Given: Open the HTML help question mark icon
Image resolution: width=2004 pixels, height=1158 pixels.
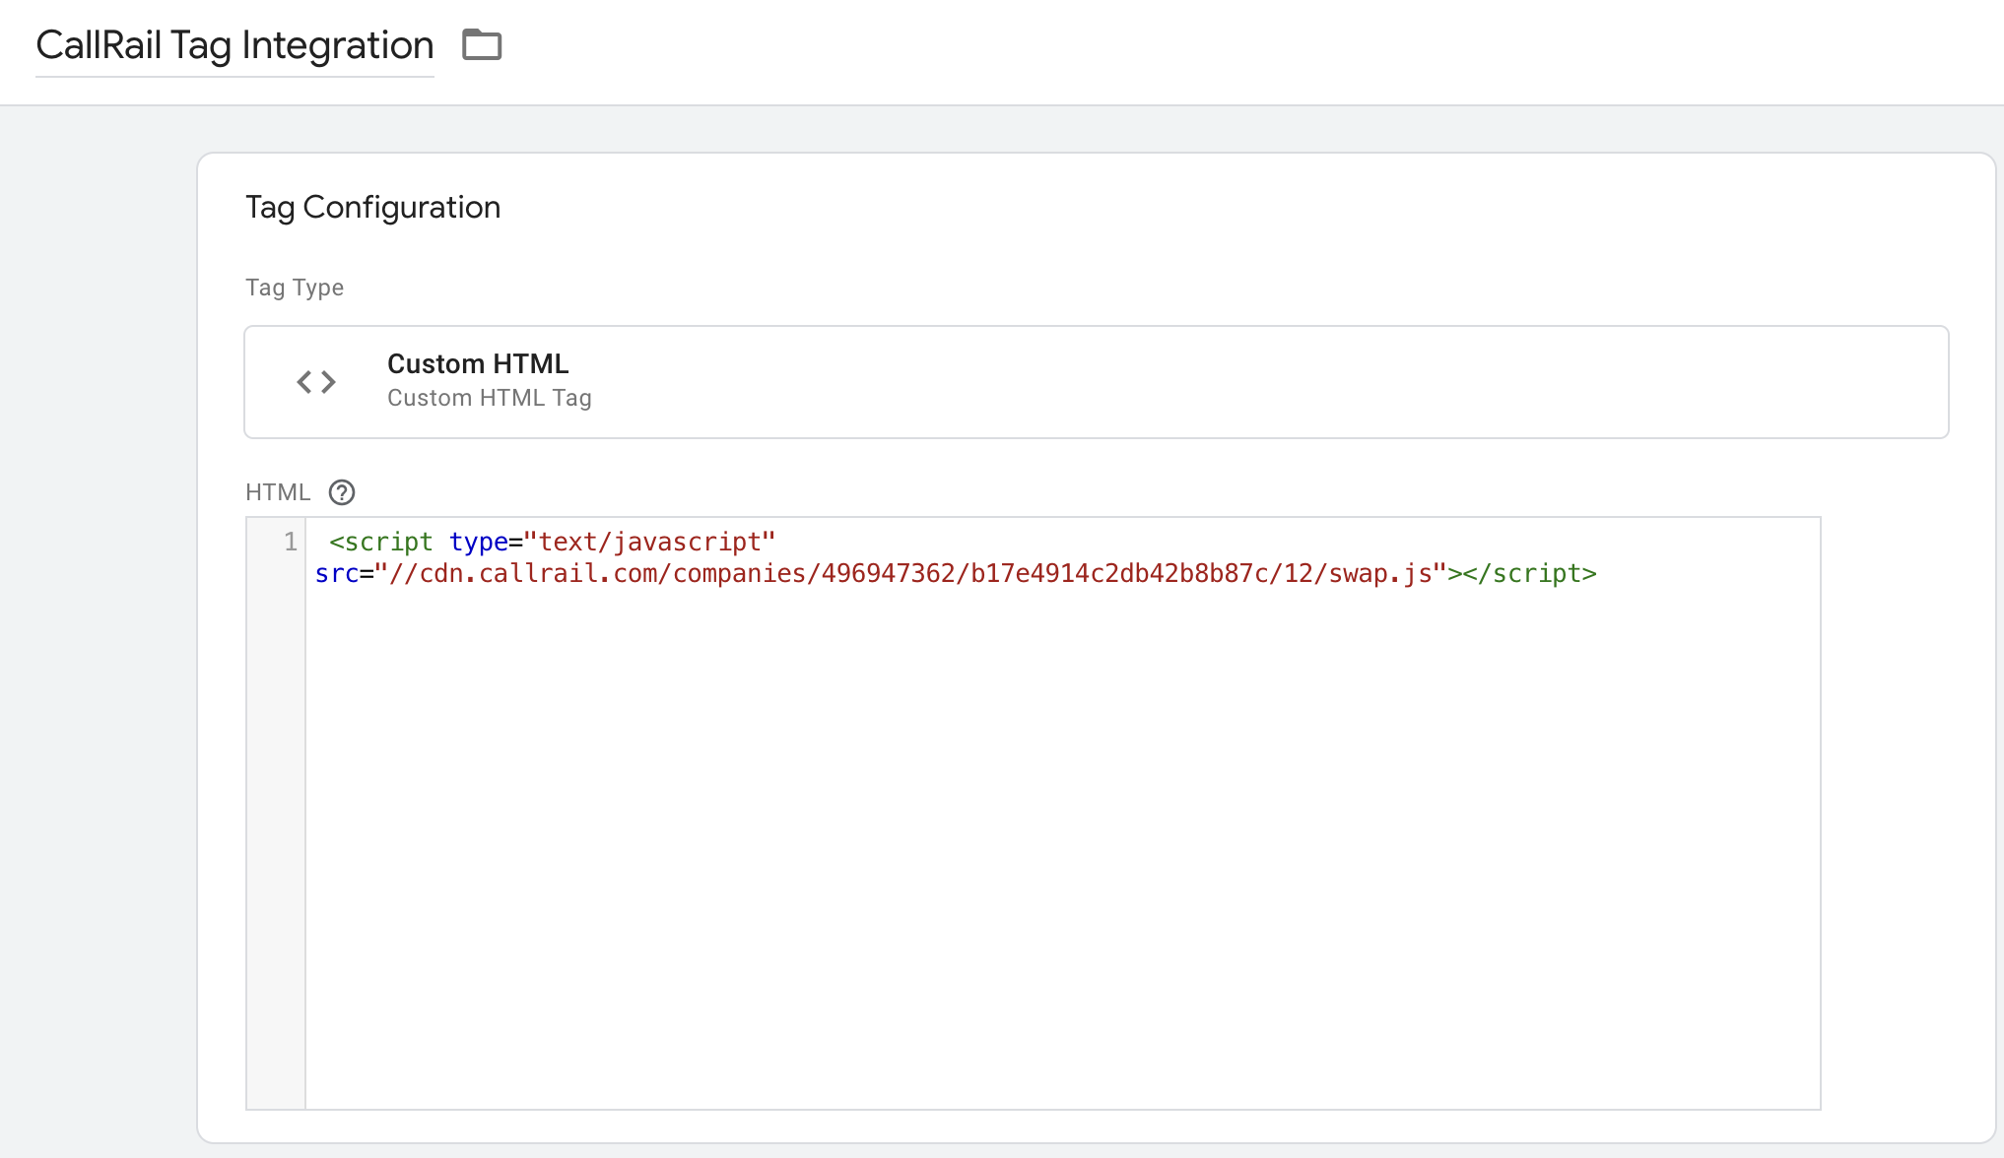Looking at the screenshot, I should point(342,492).
